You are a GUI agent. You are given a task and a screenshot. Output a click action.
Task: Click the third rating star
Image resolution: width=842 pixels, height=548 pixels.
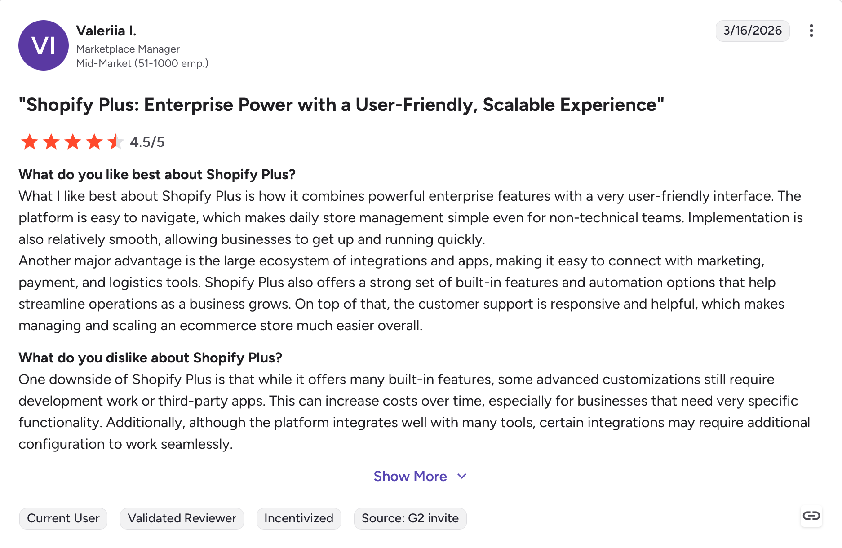click(x=73, y=142)
